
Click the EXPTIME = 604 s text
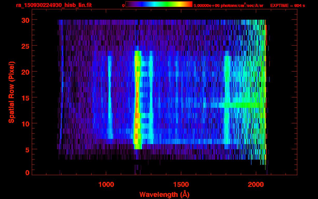tap(287, 5)
